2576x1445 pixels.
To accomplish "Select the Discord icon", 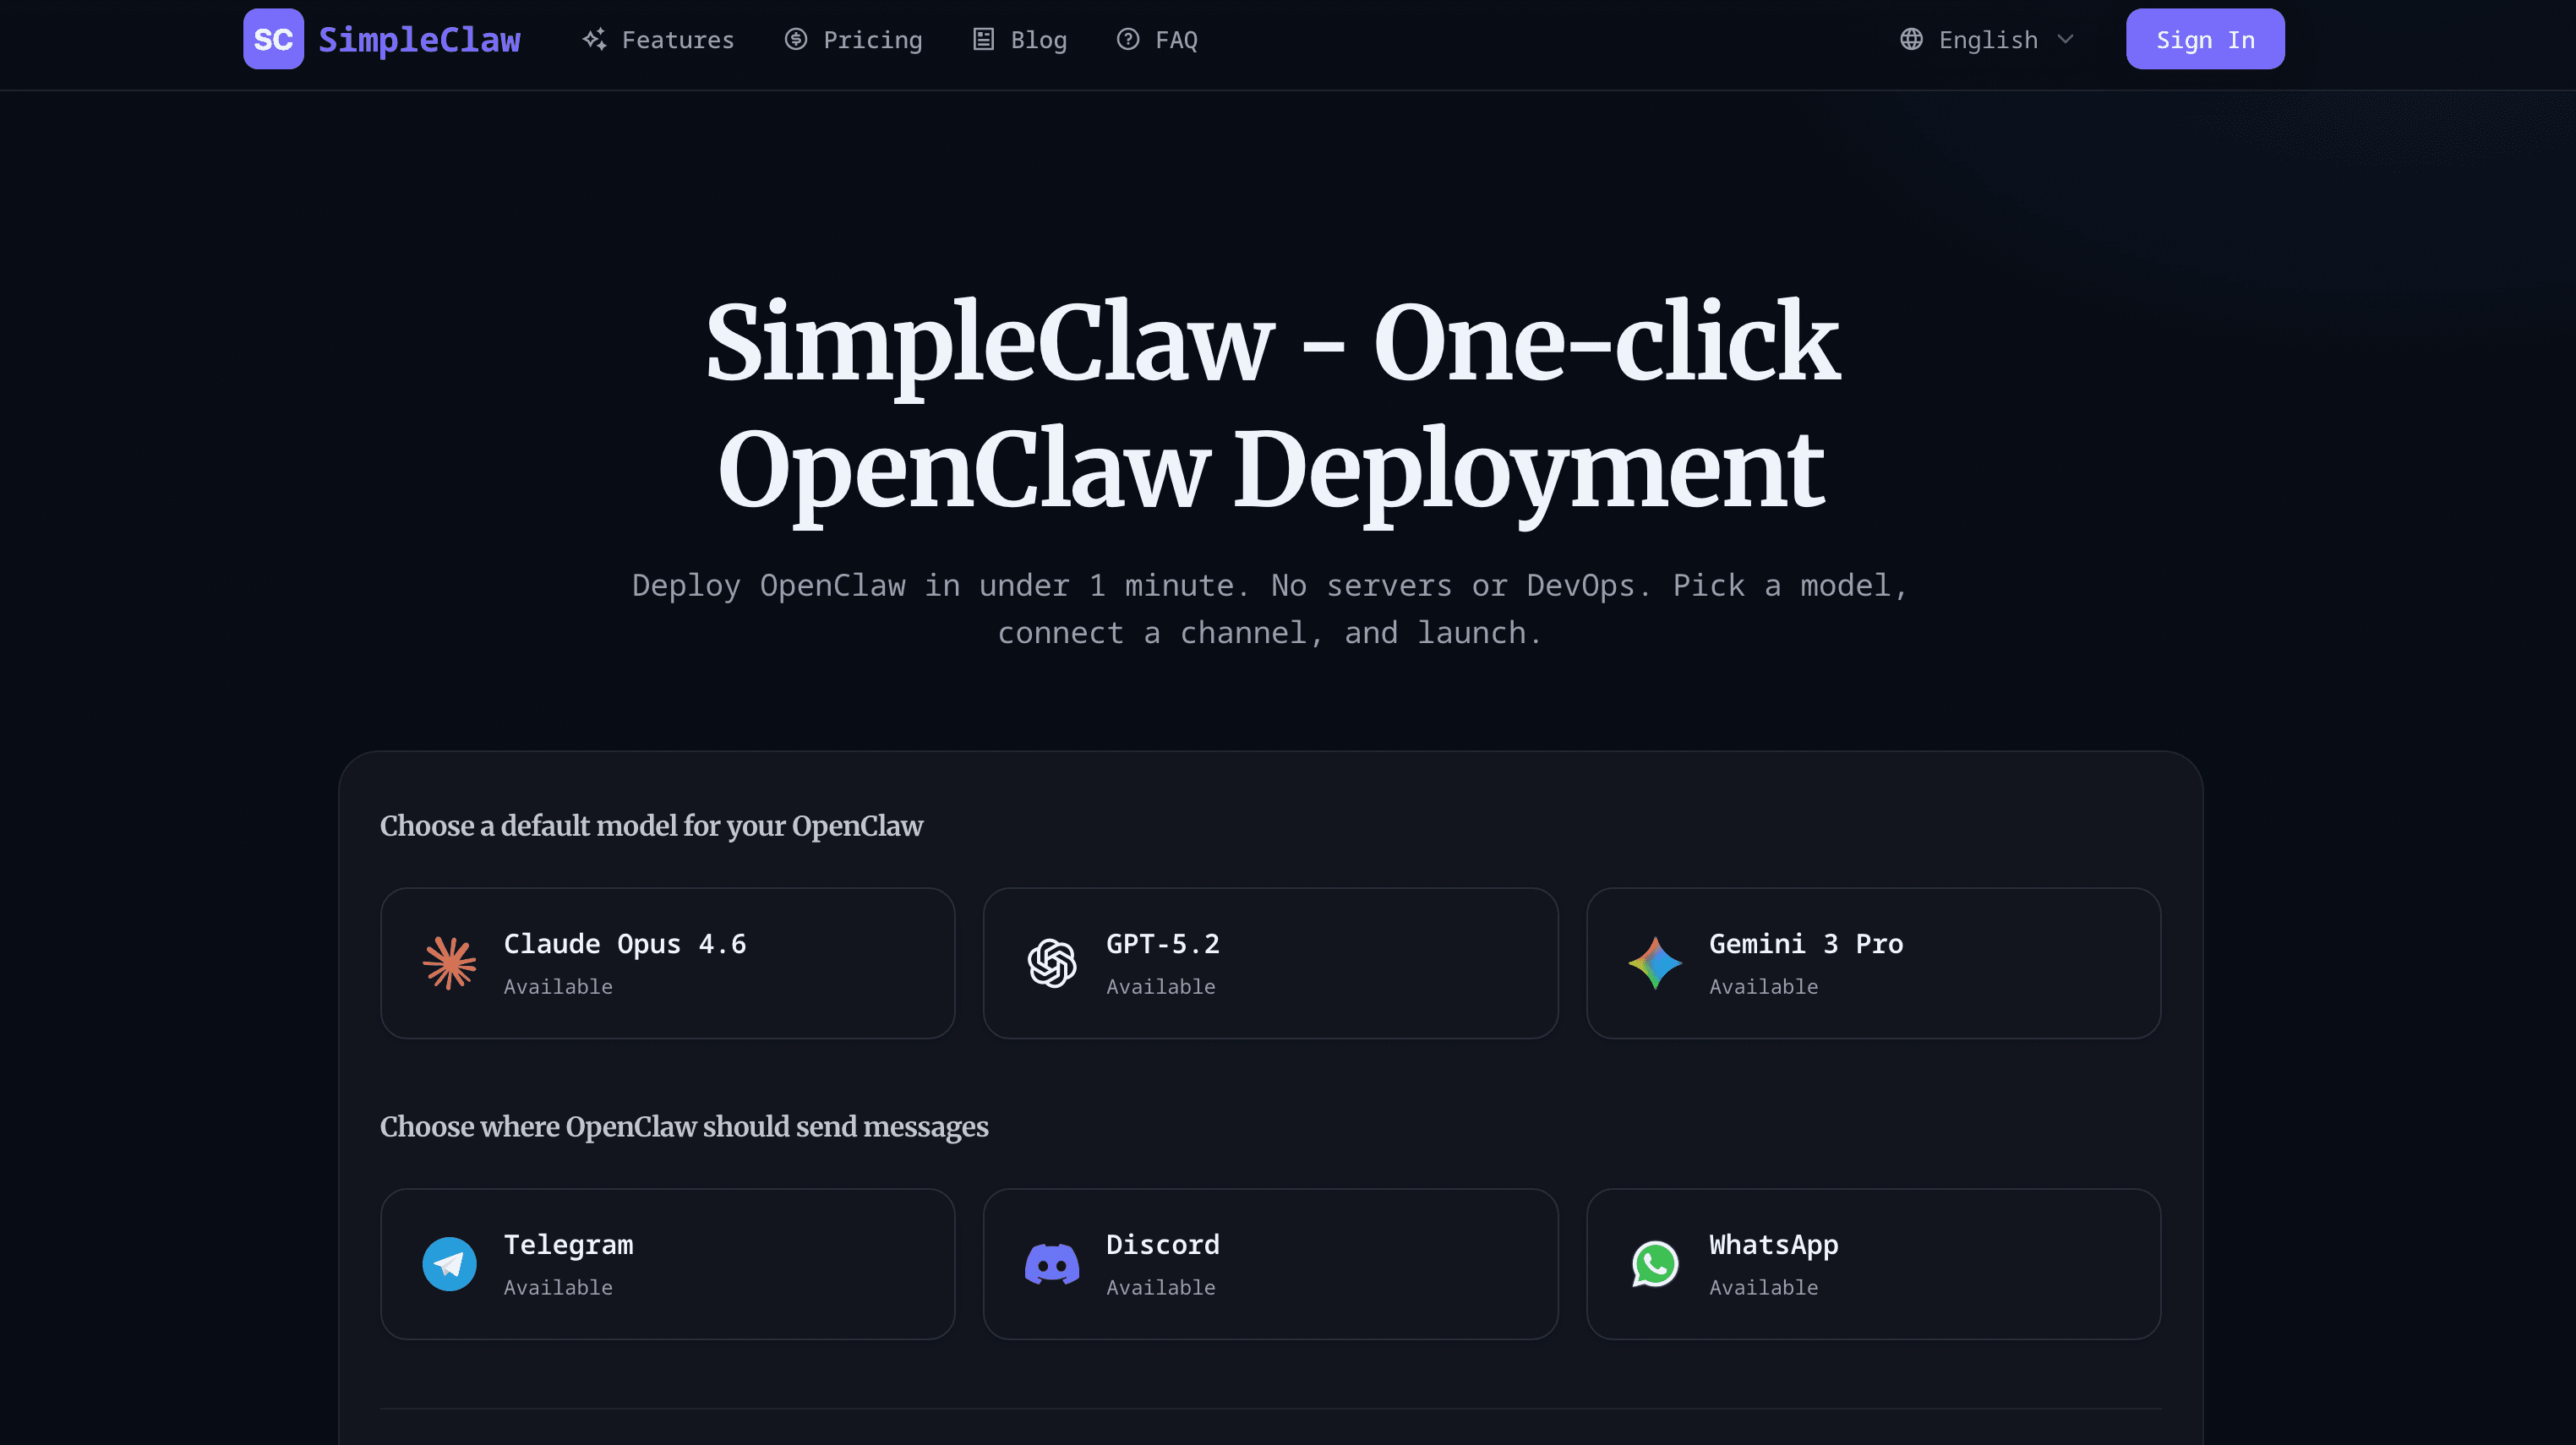I will coord(1051,1263).
